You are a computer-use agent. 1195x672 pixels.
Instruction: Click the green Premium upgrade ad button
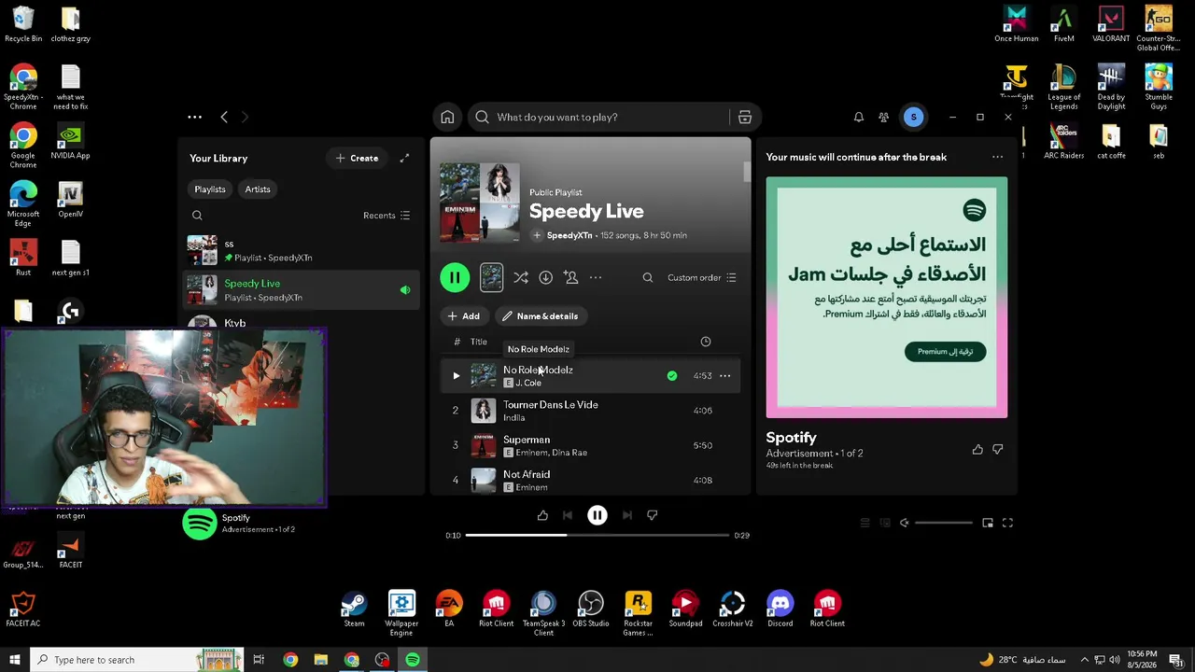point(945,352)
